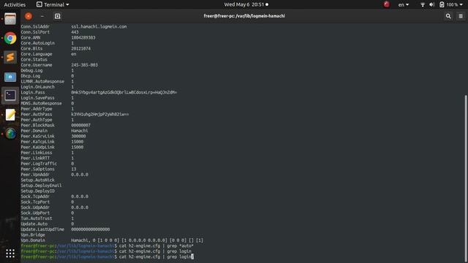Screen dimensions: 468x263
Task: Close the terminal window
Action: pyautogui.click(x=29, y=16)
